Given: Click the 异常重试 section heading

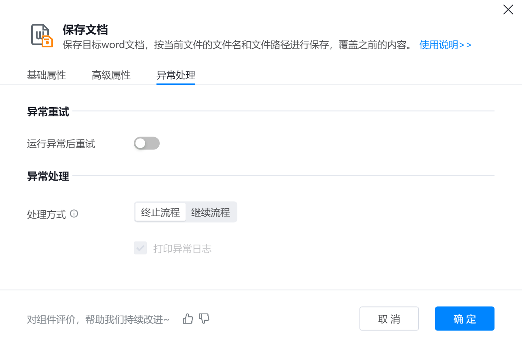Looking at the screenshot, I should [48, 112].
